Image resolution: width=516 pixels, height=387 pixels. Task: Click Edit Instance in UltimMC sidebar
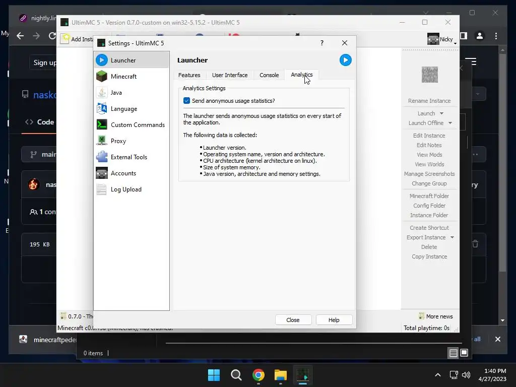coord(429,135)
